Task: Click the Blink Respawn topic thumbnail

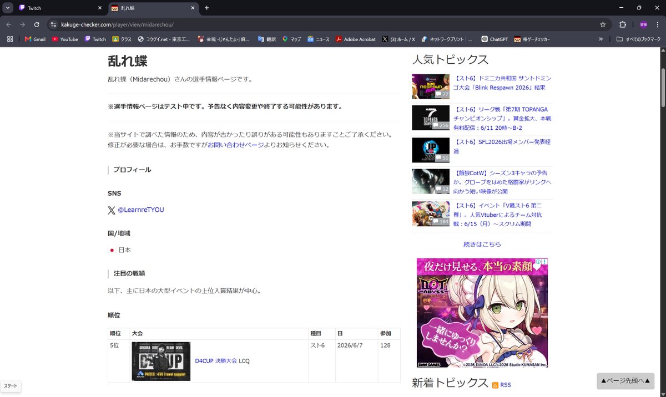Action: click(x=431, y=86)
